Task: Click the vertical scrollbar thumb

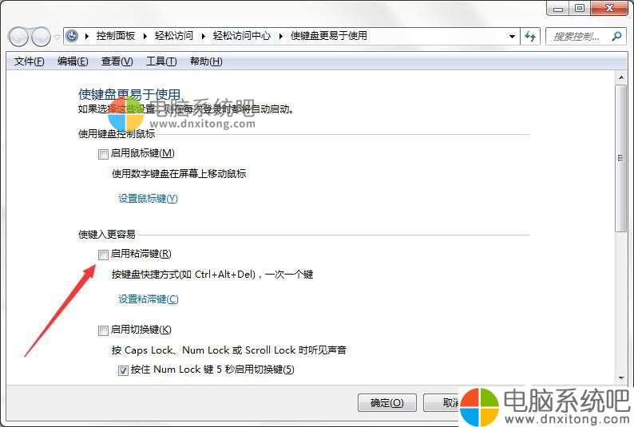Action: point(621,158)
